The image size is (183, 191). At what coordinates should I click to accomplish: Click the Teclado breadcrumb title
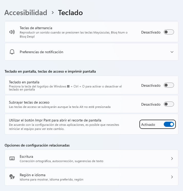pyautogui.click(x=70, y=13)
